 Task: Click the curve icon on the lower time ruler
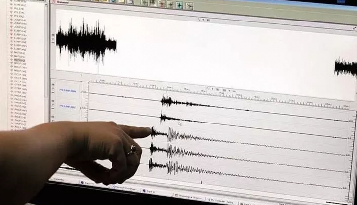tap(208, 88)
